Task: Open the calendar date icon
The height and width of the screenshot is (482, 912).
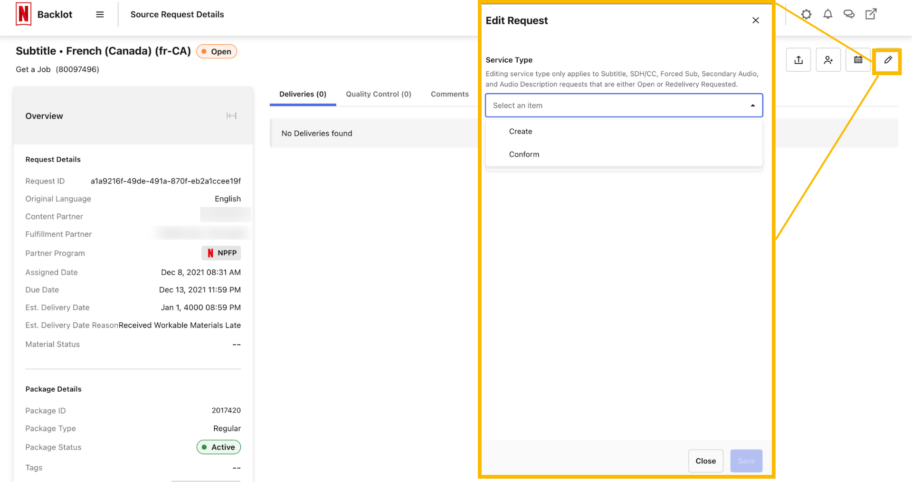Action: click(x=858, y=60)
